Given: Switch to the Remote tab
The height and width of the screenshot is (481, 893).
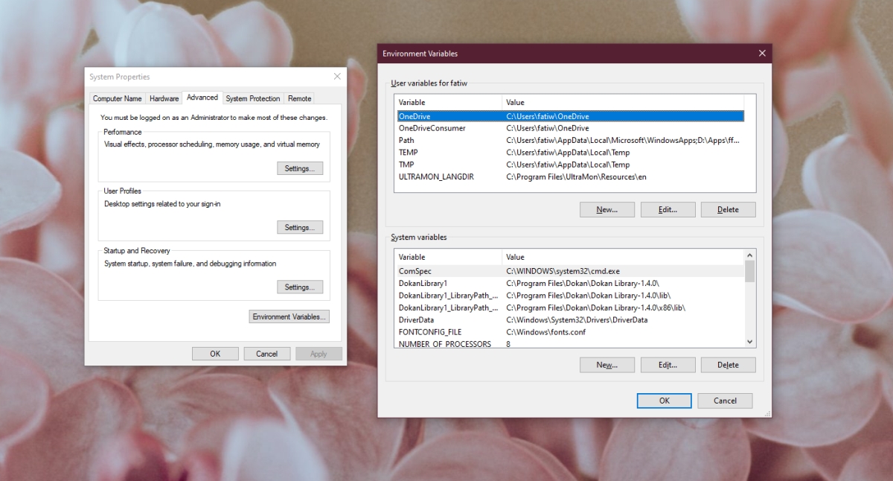Looking at the screenshot, I should [299, 98].
